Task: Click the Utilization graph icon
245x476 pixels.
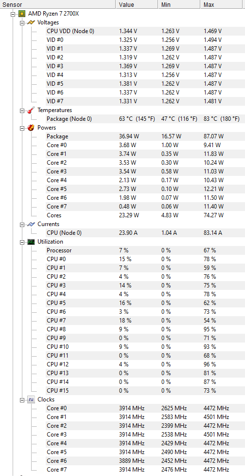Action: [x=31, y=242]
